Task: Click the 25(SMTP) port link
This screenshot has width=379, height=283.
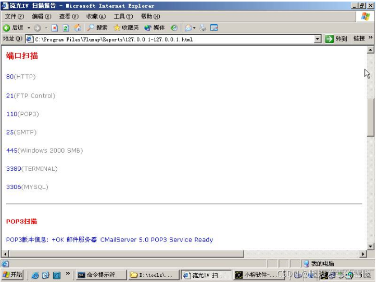Action: 21,132
